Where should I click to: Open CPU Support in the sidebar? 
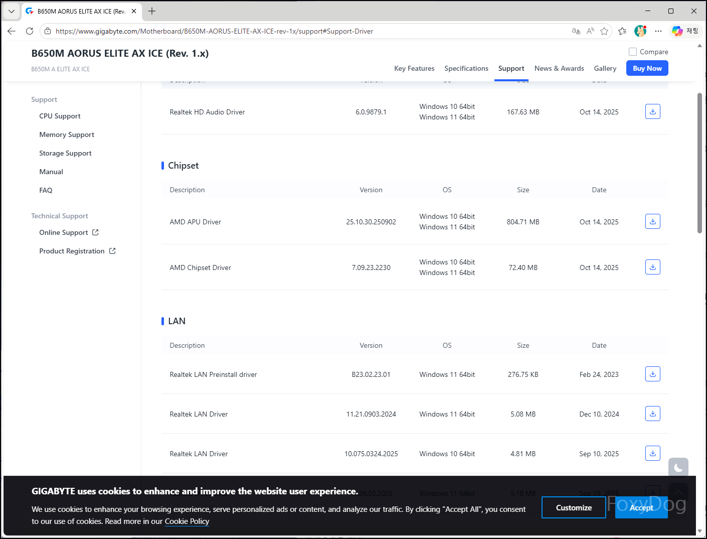pyautogui.click(x=60, y=116)
